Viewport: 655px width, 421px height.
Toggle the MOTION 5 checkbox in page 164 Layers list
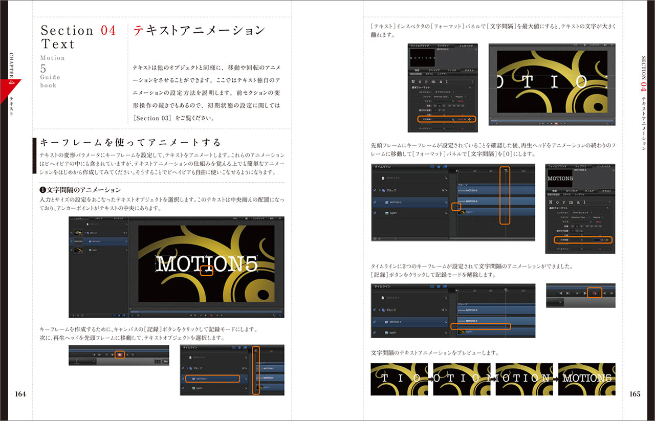pyautogui.click(x=72, y=241)
